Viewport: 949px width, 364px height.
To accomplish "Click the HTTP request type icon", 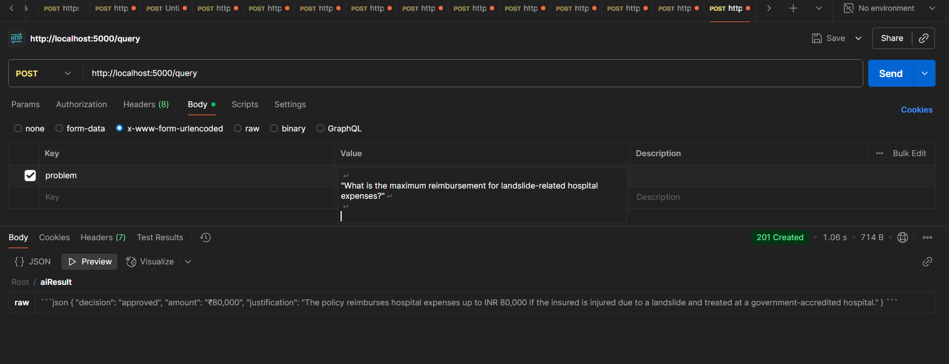I will tap(17, 38).
